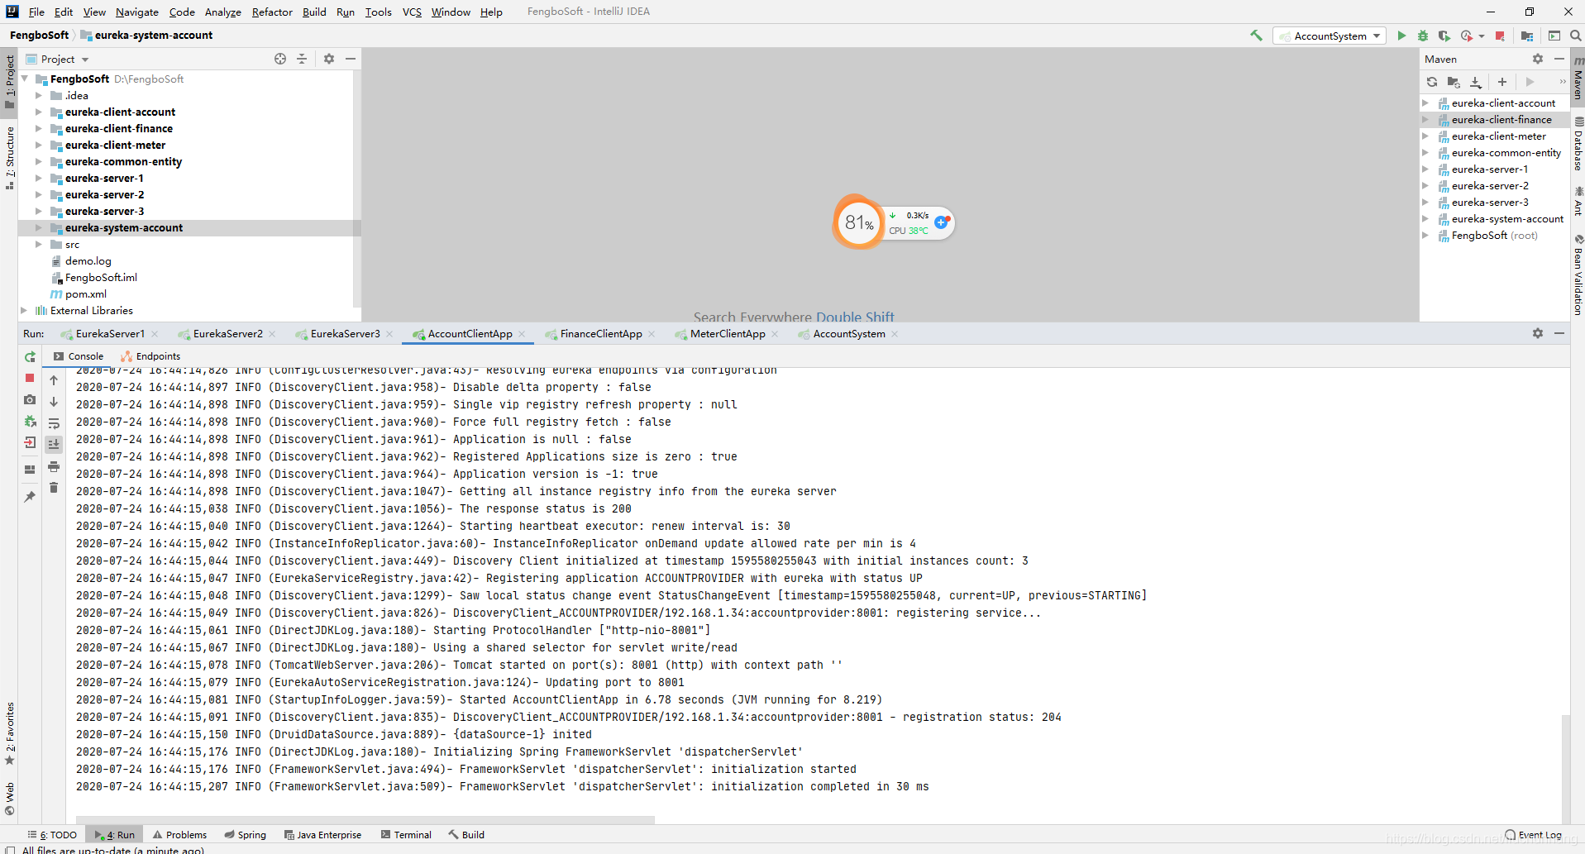Screen dimensions: 1585x854
Task: Add Maven project with plus icon
Action: [x=1502, y=82]
